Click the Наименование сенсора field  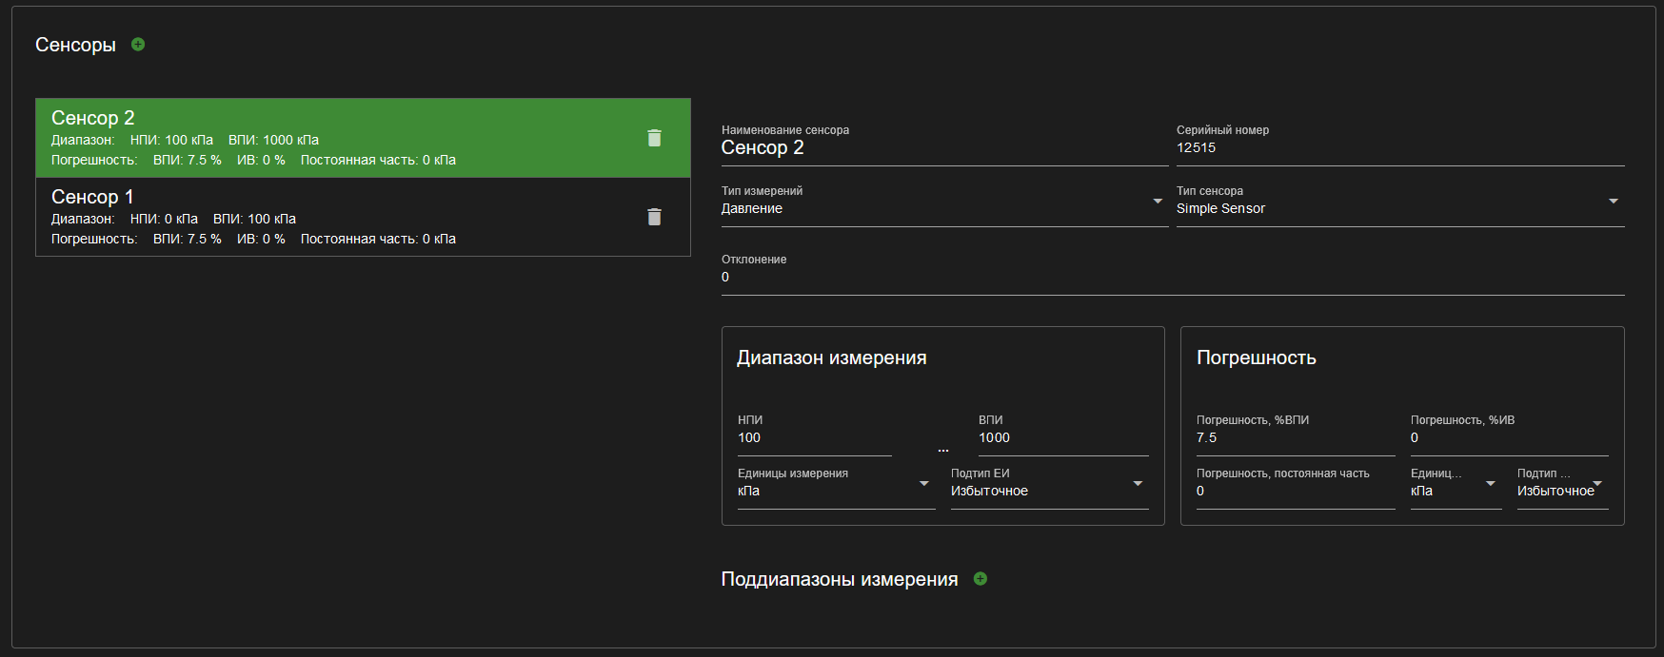(x=944, y=144)
